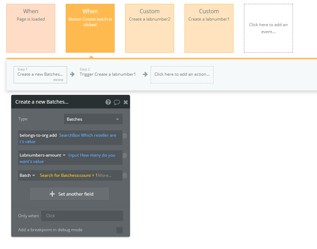Open the Type dropdown set to Batches
The width and height of the screenshot is (317, 249).
[x=93, y=119]
